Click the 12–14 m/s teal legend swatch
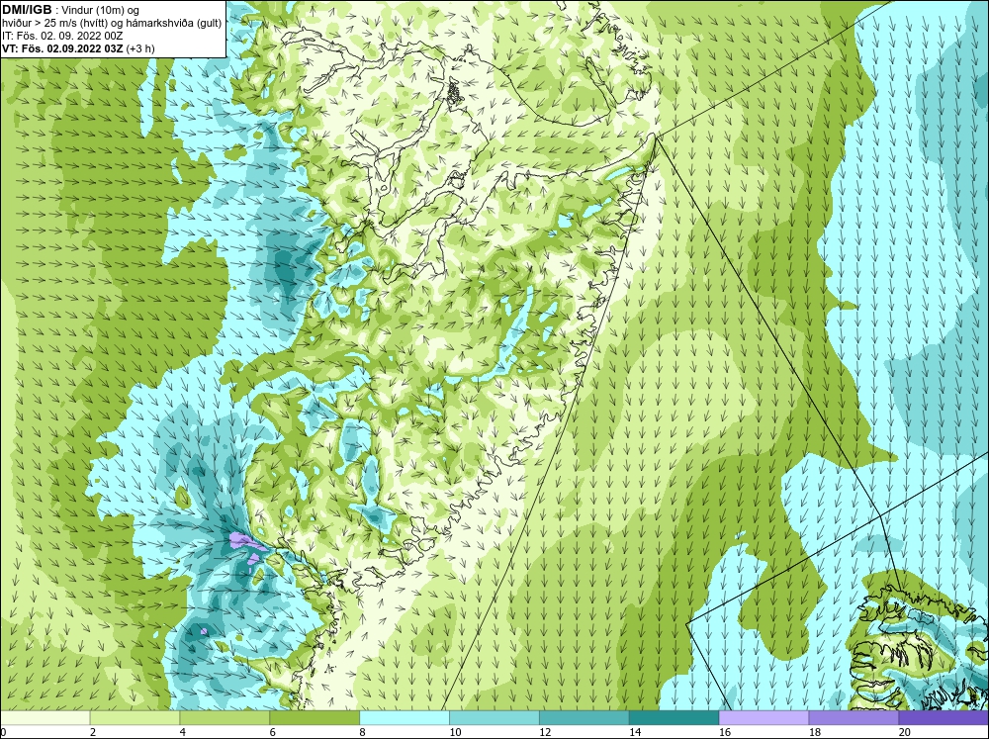Image resolution: width=989 pixels, height=739 pixels. [x=584, y=718]
